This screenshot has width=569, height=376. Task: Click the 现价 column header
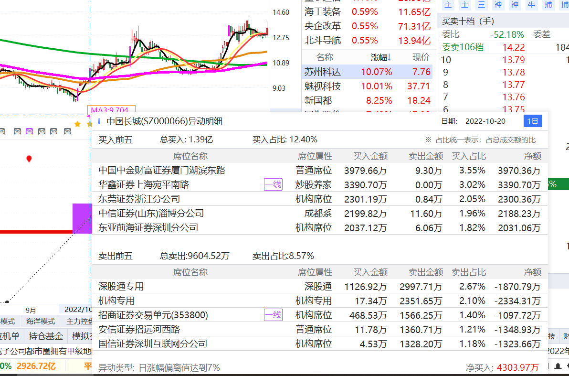[421, 57]
